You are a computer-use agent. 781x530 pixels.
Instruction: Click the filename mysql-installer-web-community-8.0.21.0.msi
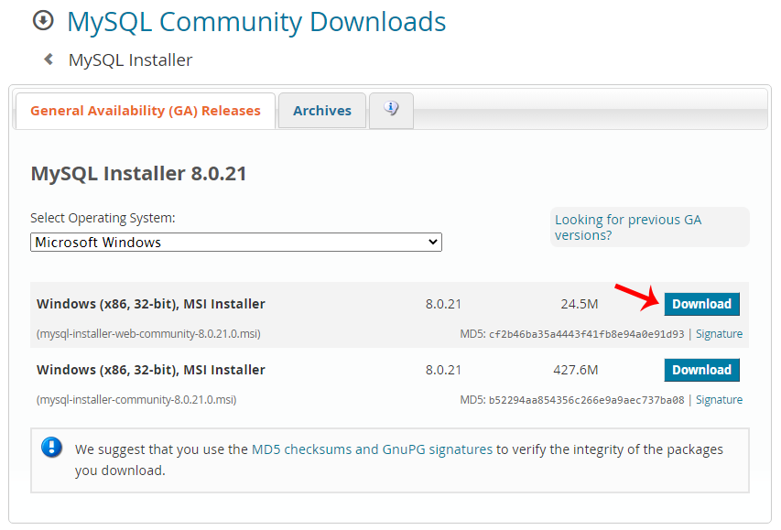(148, 334)
